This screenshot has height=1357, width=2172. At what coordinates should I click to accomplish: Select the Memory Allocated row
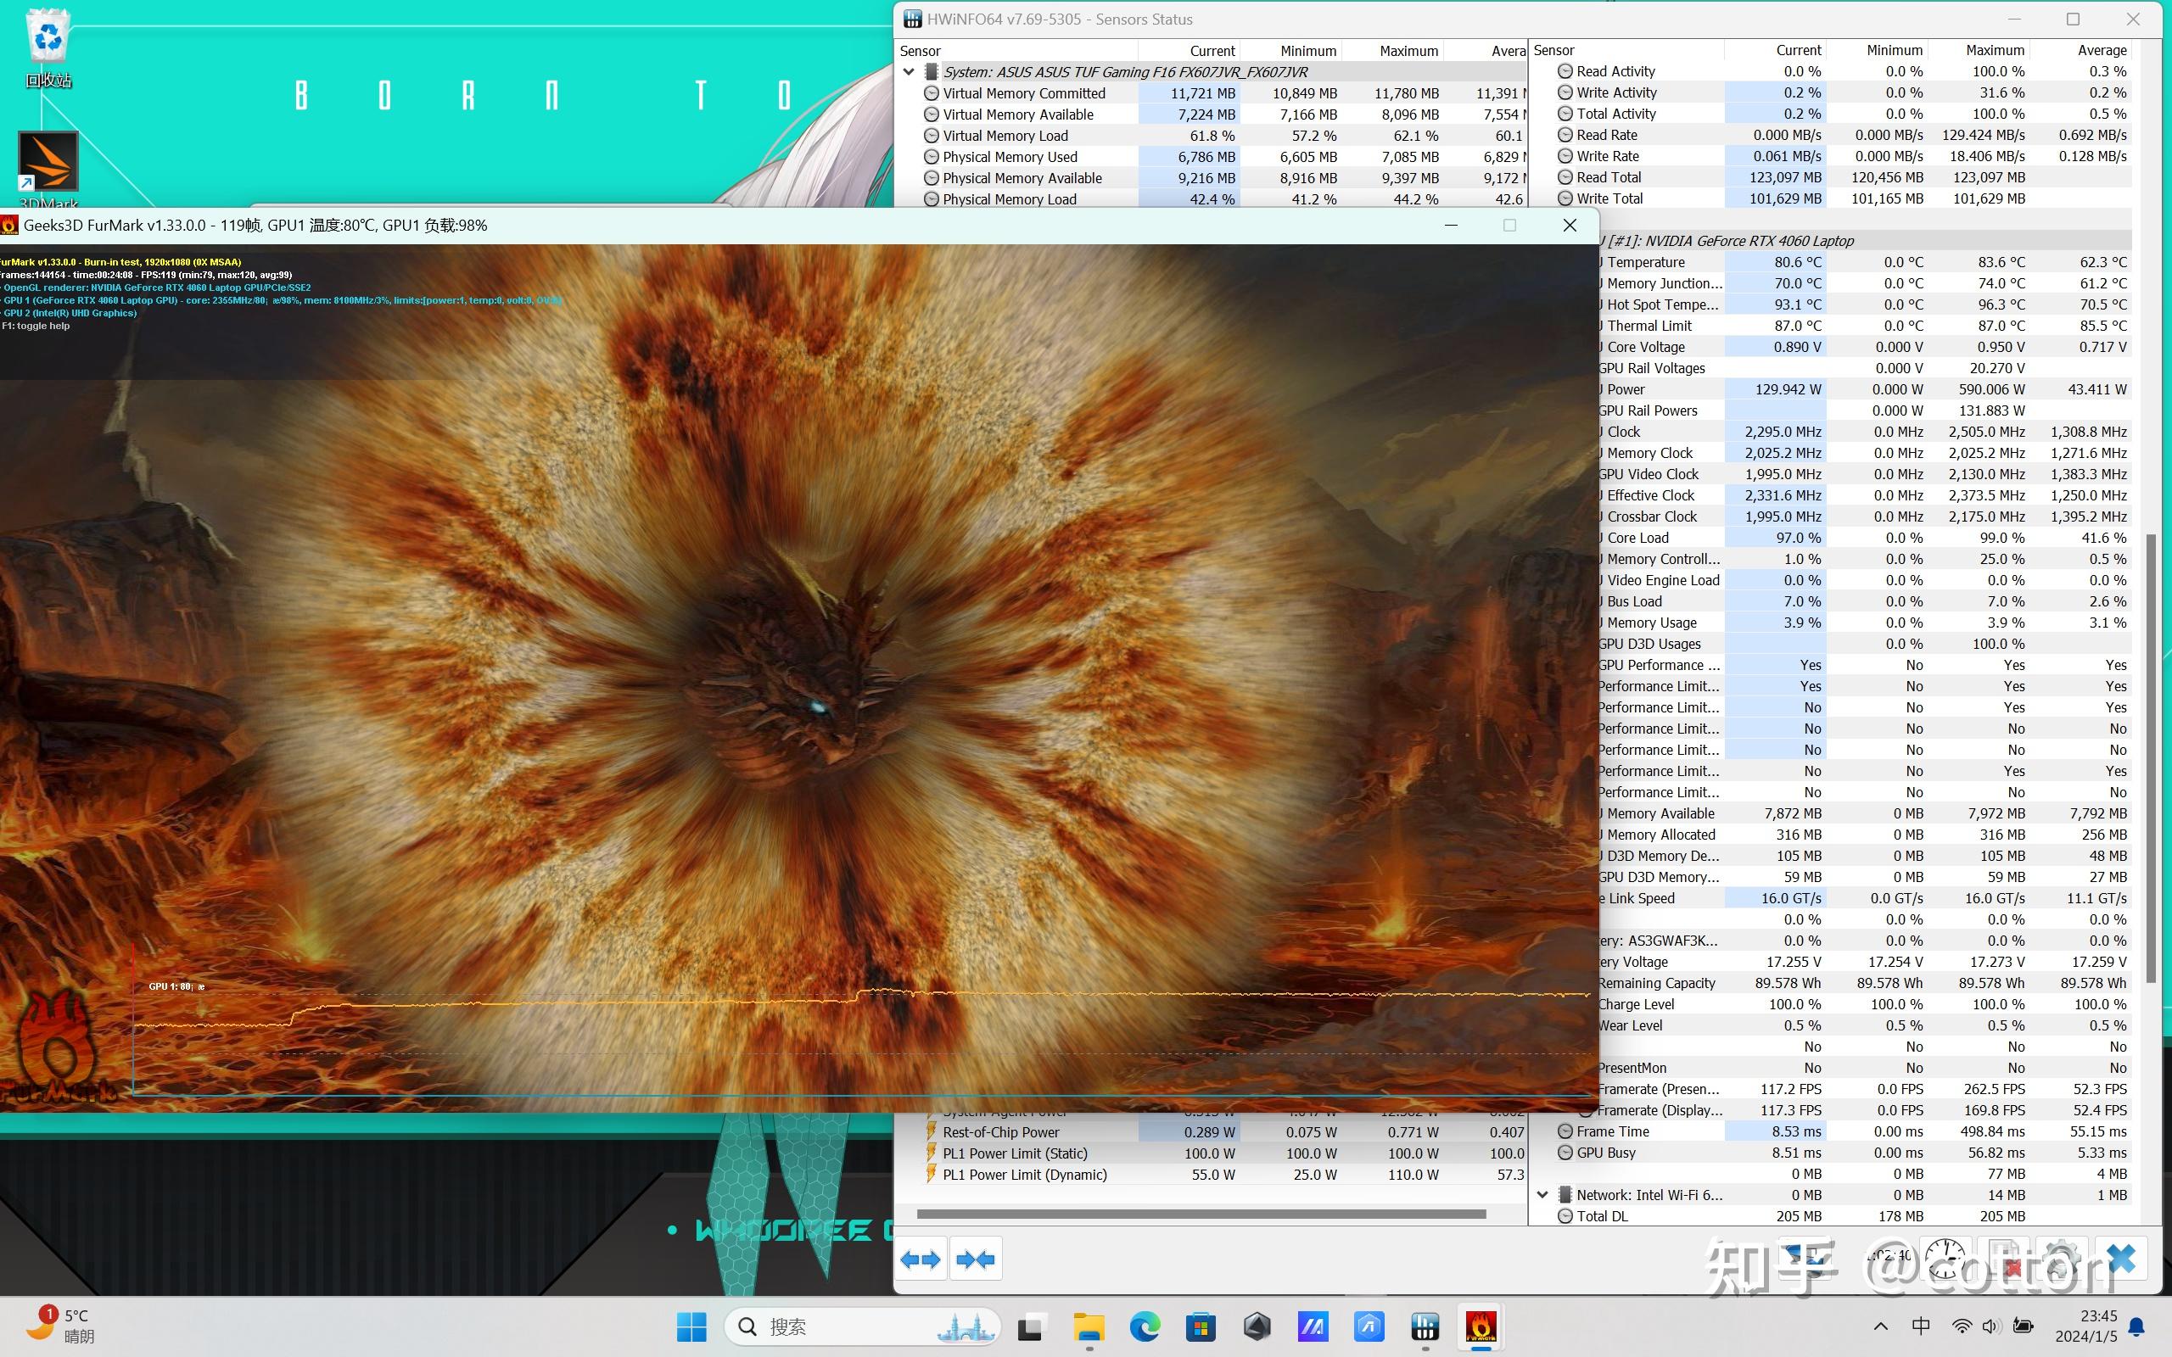point(1865,835)
